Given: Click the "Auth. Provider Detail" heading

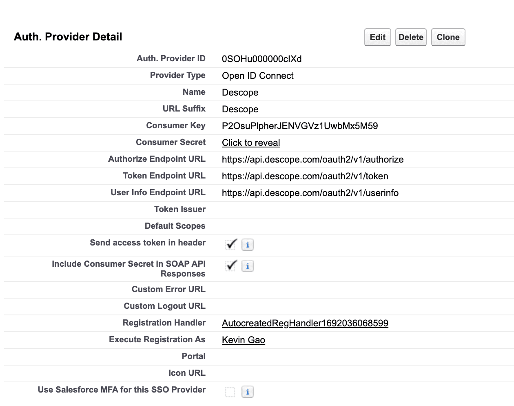Looking at the screenshot, I should coord(68,36).
